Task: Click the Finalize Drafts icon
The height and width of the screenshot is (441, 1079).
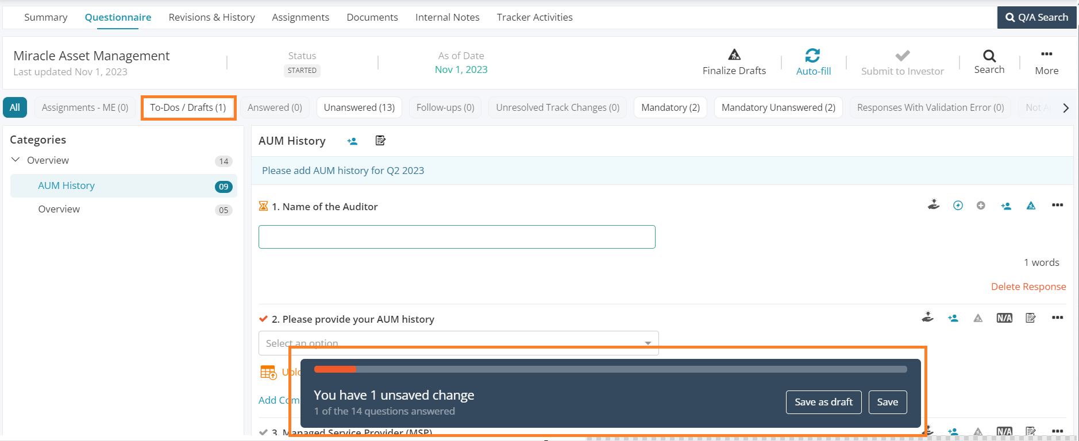Action: coord(734,55)
